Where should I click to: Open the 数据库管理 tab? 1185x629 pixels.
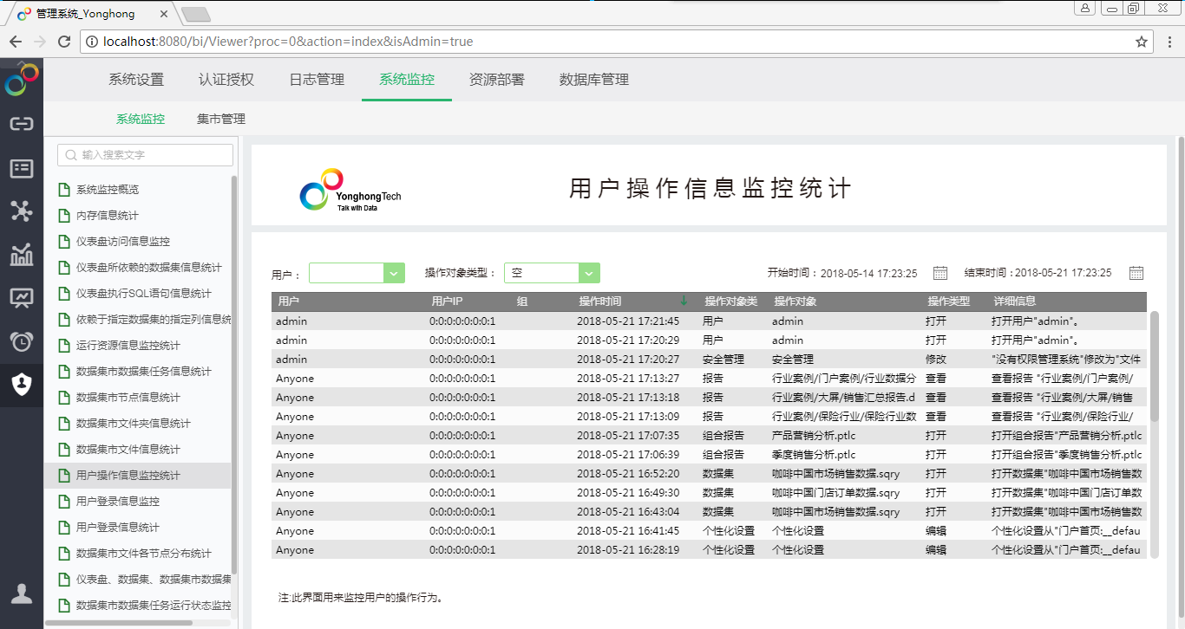(594, 80)
